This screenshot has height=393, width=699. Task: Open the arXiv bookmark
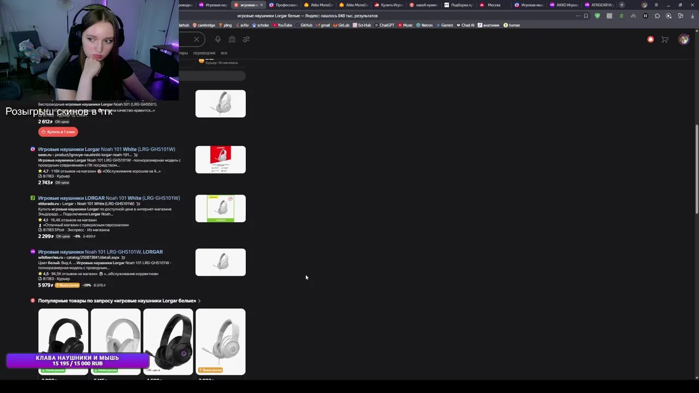[242, 25]
